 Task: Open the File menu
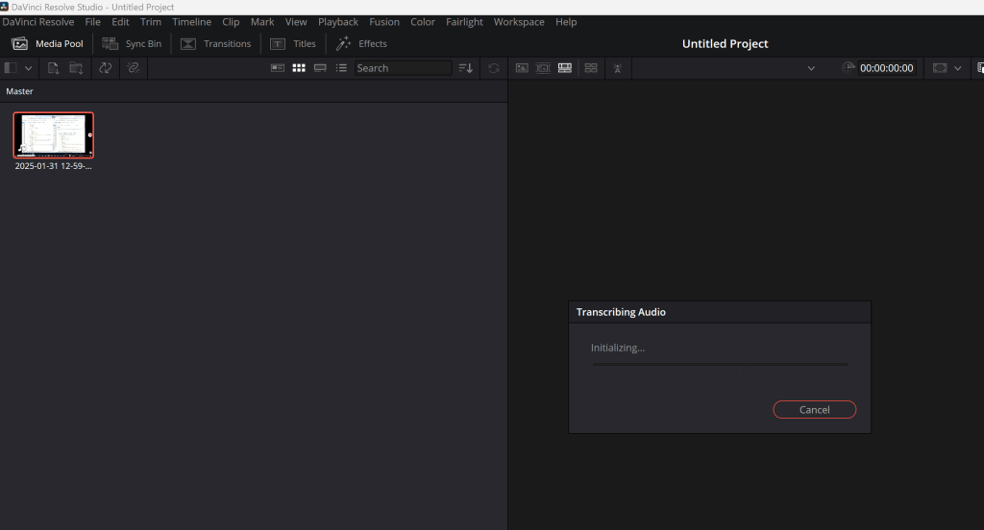coord(93,22)
